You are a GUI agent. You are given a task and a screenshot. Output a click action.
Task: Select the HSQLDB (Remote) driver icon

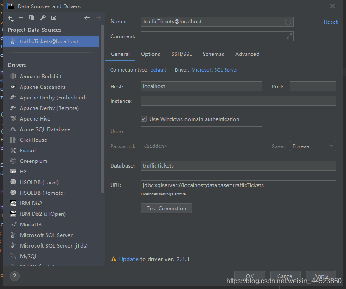(13, 193)
